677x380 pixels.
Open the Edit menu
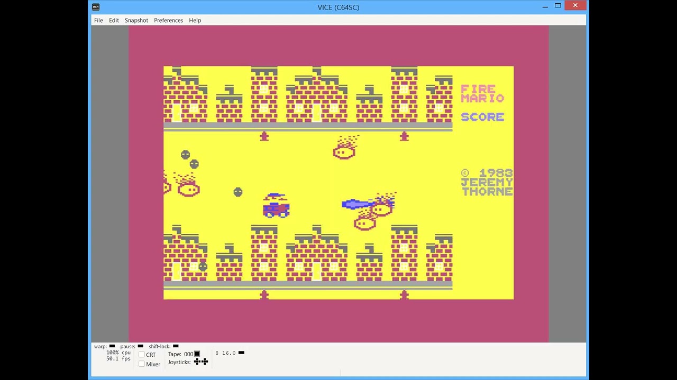tap(114, 20)
